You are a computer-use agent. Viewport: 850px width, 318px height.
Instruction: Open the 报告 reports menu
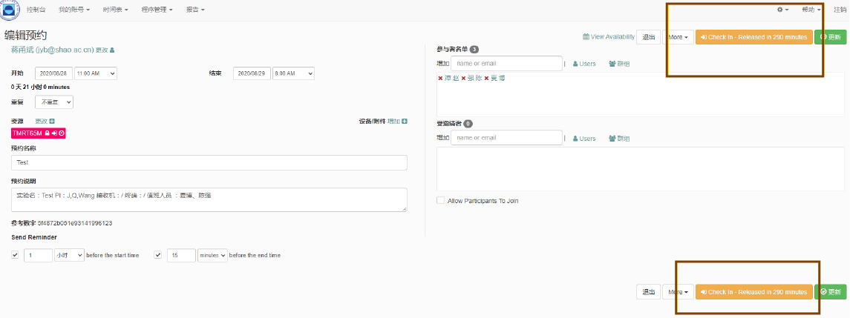pos(195,10)
